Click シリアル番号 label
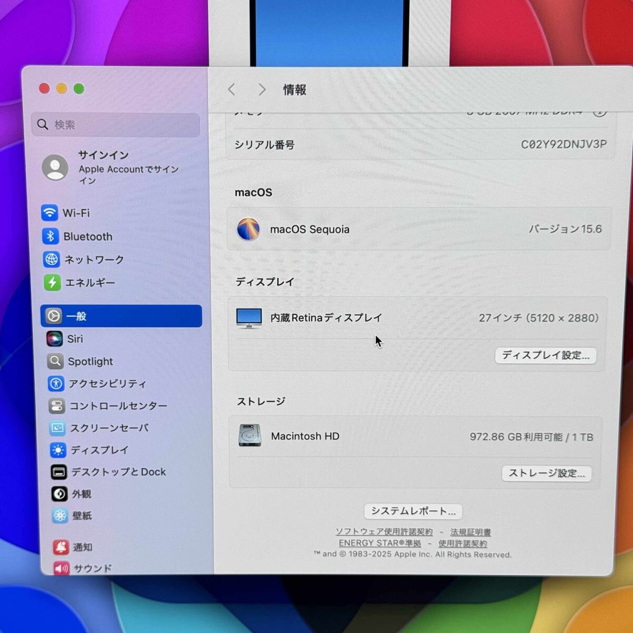633x633 pixels. tap(264, 145)
